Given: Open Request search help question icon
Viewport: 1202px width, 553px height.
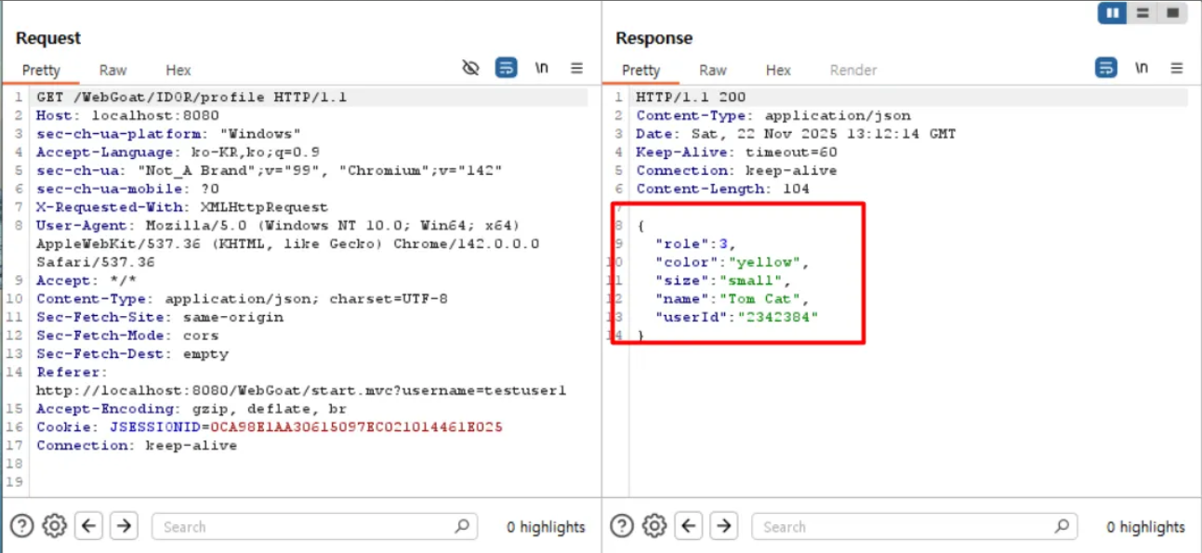Looking at the screenshot, I should (22, 526).
